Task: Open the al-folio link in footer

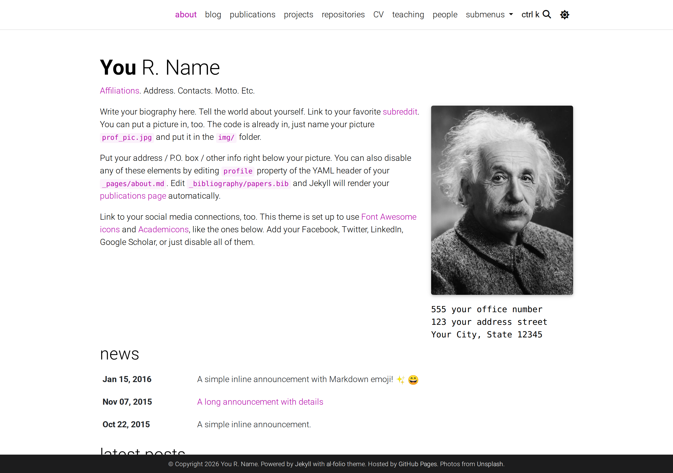Action: pos(336,464)
